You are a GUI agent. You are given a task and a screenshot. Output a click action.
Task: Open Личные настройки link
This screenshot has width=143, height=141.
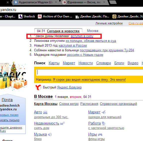pyautogui.click(x=109, y=23)
